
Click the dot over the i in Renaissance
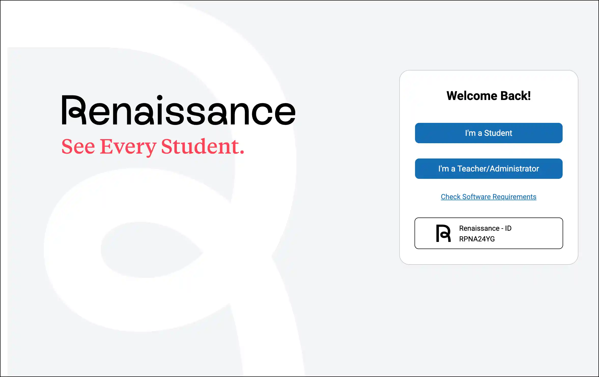pos(160,98)
